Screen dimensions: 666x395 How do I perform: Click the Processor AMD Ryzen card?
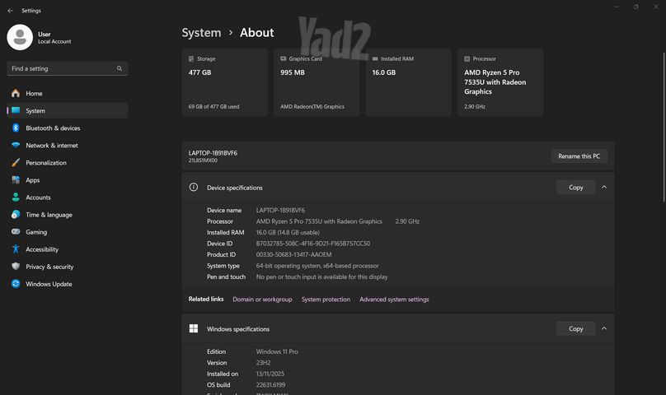point(500,82)
